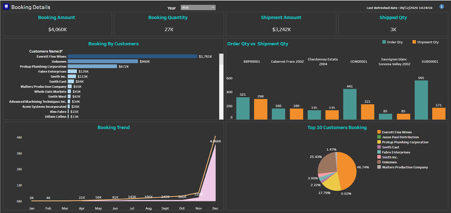Click the info icon at top right
Screen dimensions: 451x213
442,7
